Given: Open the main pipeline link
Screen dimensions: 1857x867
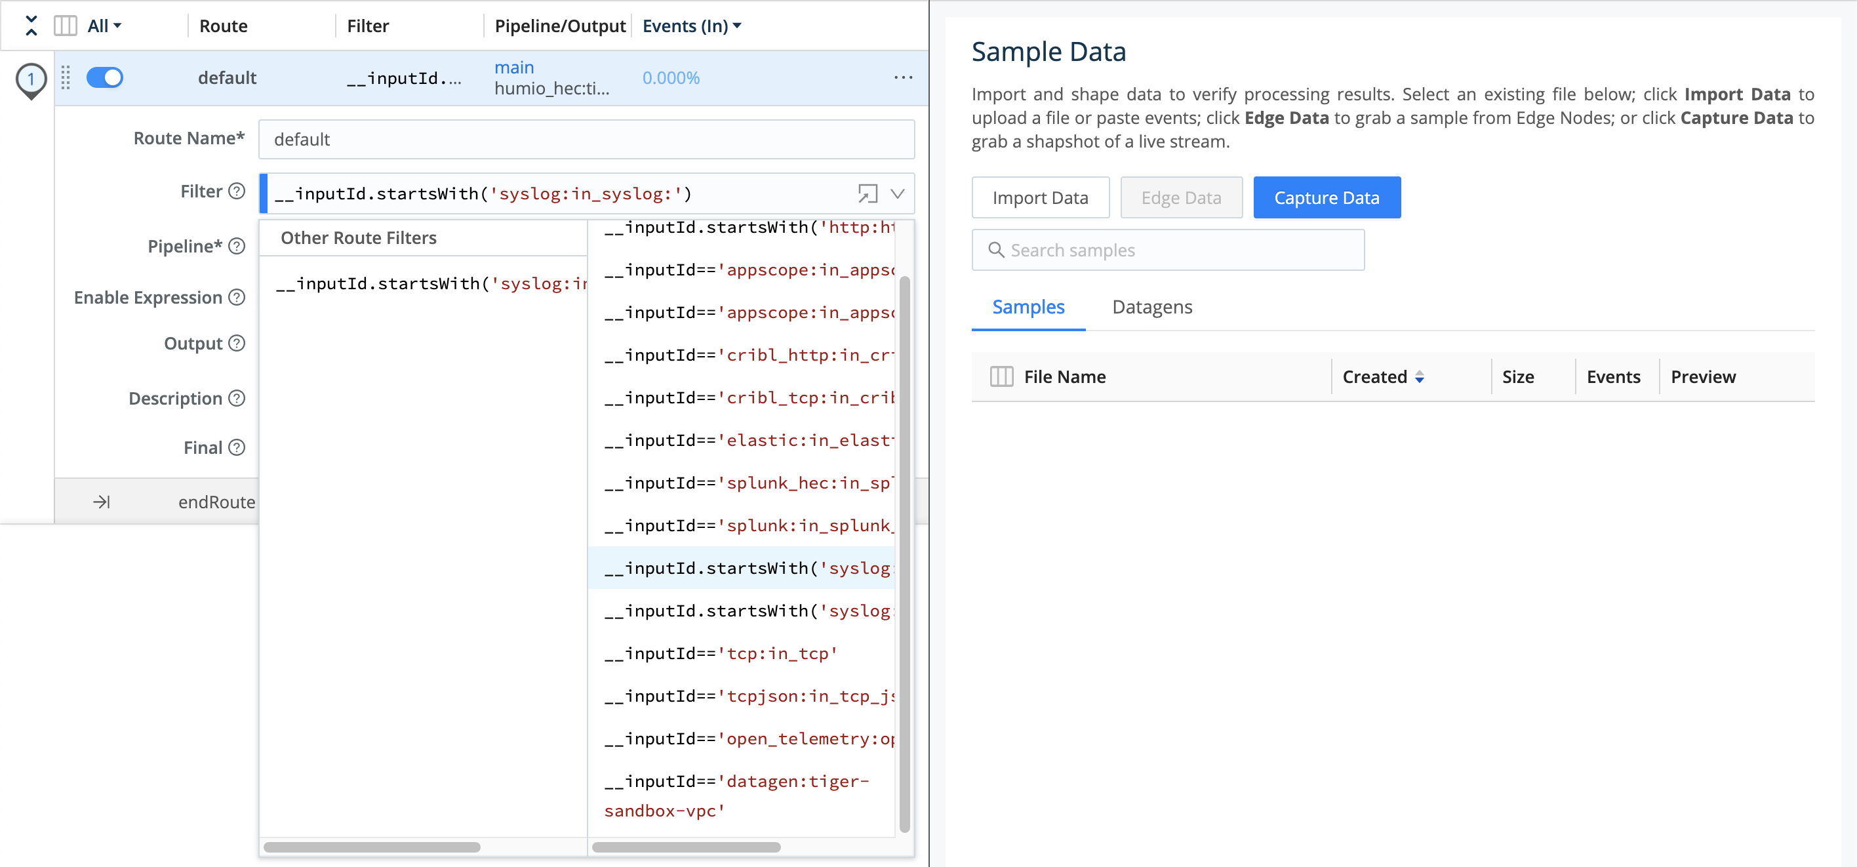Looking at the screenshot, I should point(514,66).
